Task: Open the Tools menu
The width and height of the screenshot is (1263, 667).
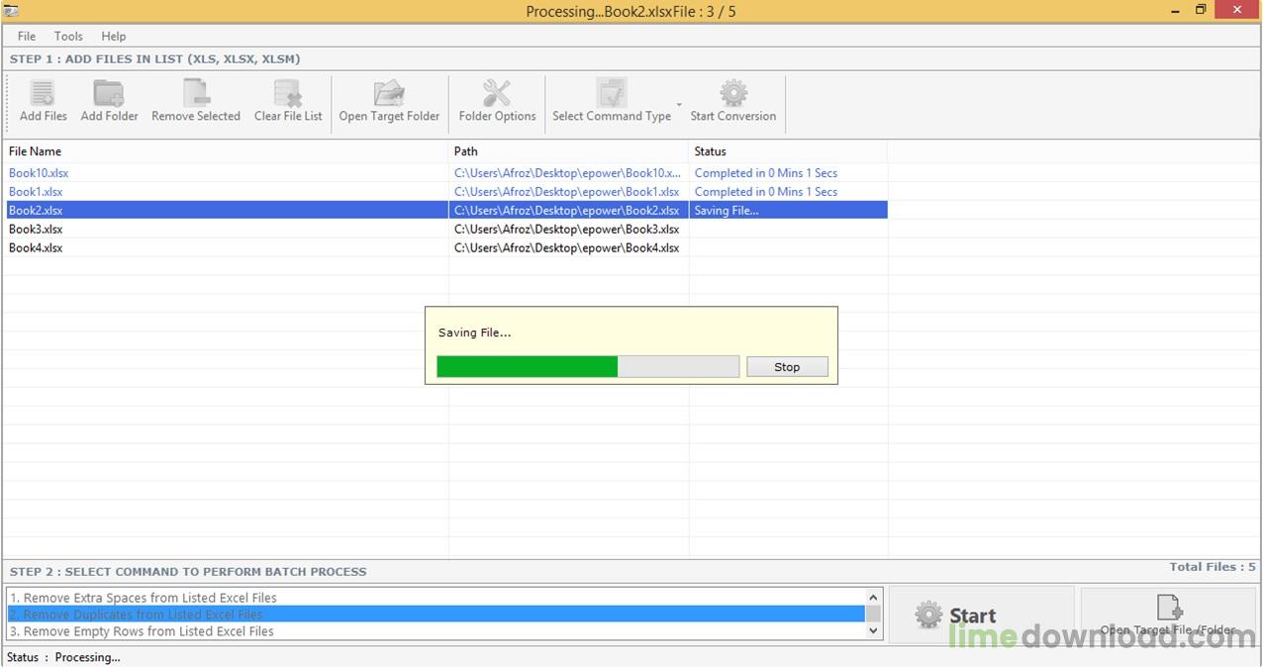Action: pyautogui.click(x=68, y=37)
